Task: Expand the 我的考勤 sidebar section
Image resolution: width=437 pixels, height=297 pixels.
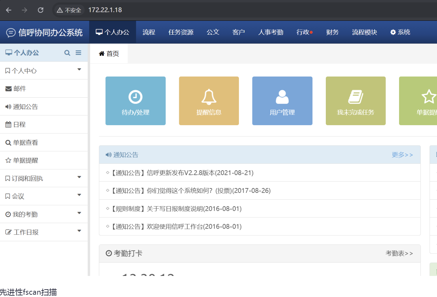Action: pyautogui.click(x=44, y=214)
